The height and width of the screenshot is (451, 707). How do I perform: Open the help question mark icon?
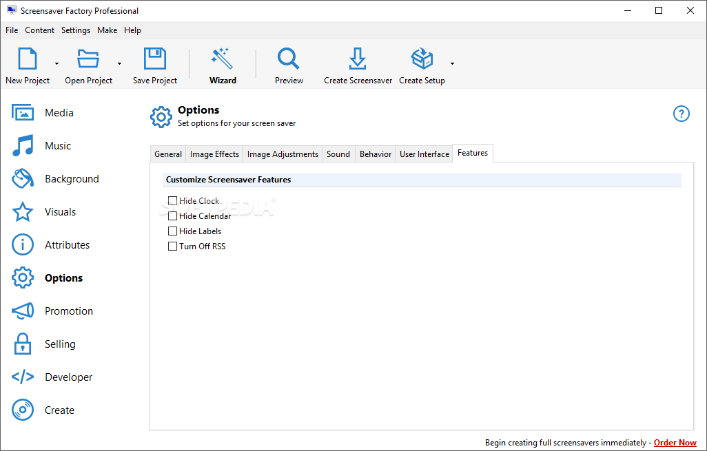pyautogui.click(x=682, y=114)
